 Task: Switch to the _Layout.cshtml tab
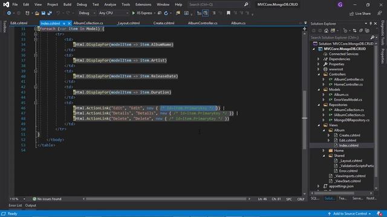[x=128, y=23]
